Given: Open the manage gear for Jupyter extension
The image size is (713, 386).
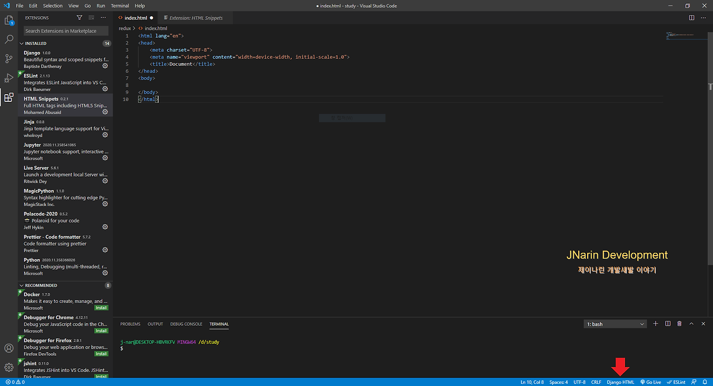Looking at the screenshot, I should 105,158.
